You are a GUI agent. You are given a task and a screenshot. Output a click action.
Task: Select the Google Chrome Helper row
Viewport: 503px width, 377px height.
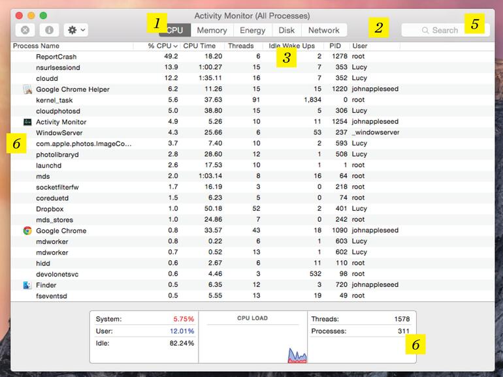tap(252, 89)
